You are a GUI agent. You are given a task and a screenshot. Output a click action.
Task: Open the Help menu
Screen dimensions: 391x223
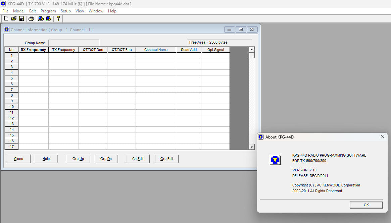click(112, 11)
